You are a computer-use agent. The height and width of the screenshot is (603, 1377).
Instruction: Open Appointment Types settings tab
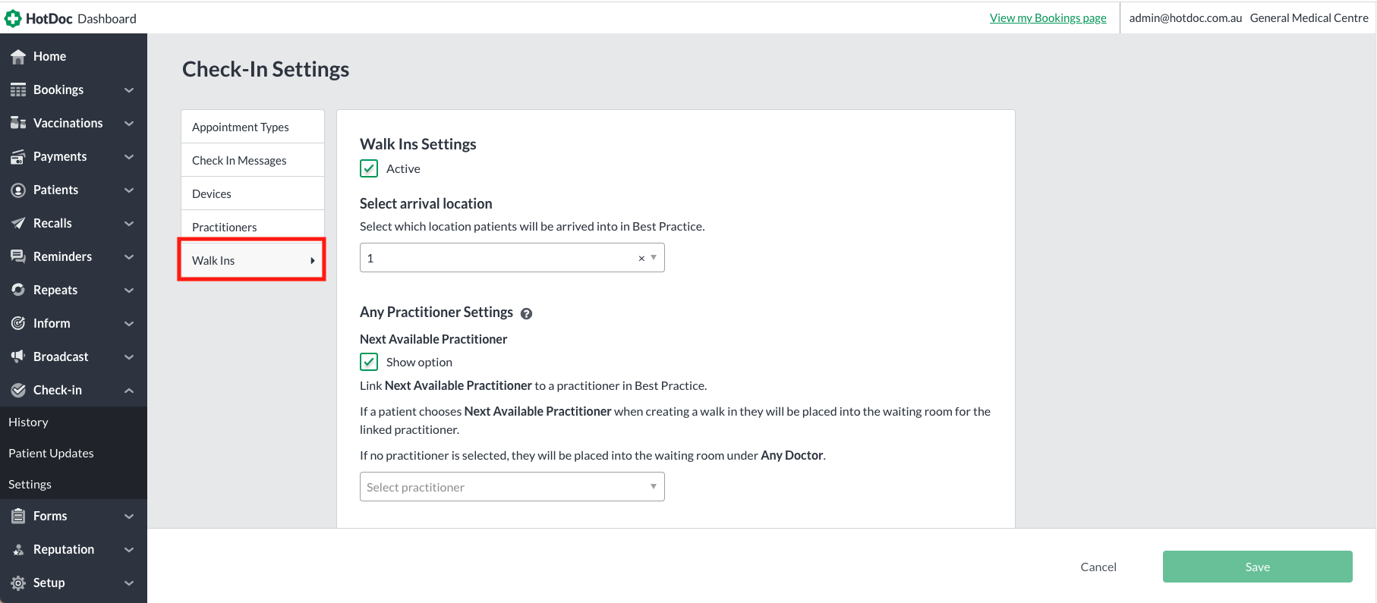(x=253, y=127)
